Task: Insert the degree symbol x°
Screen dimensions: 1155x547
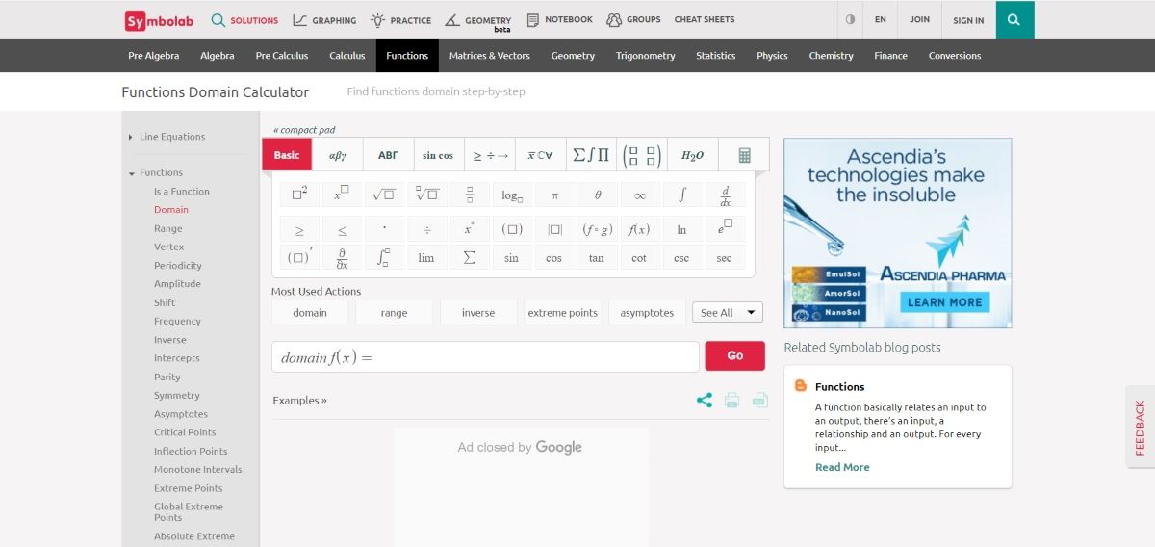Action: click(470, 229)
